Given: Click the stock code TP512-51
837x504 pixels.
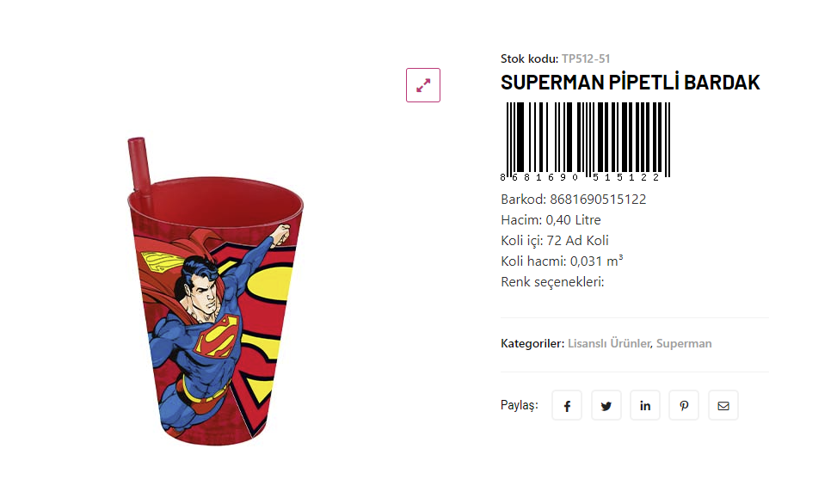Looking at the screenshot, I should pyautogui.click(x=586, y=59).
